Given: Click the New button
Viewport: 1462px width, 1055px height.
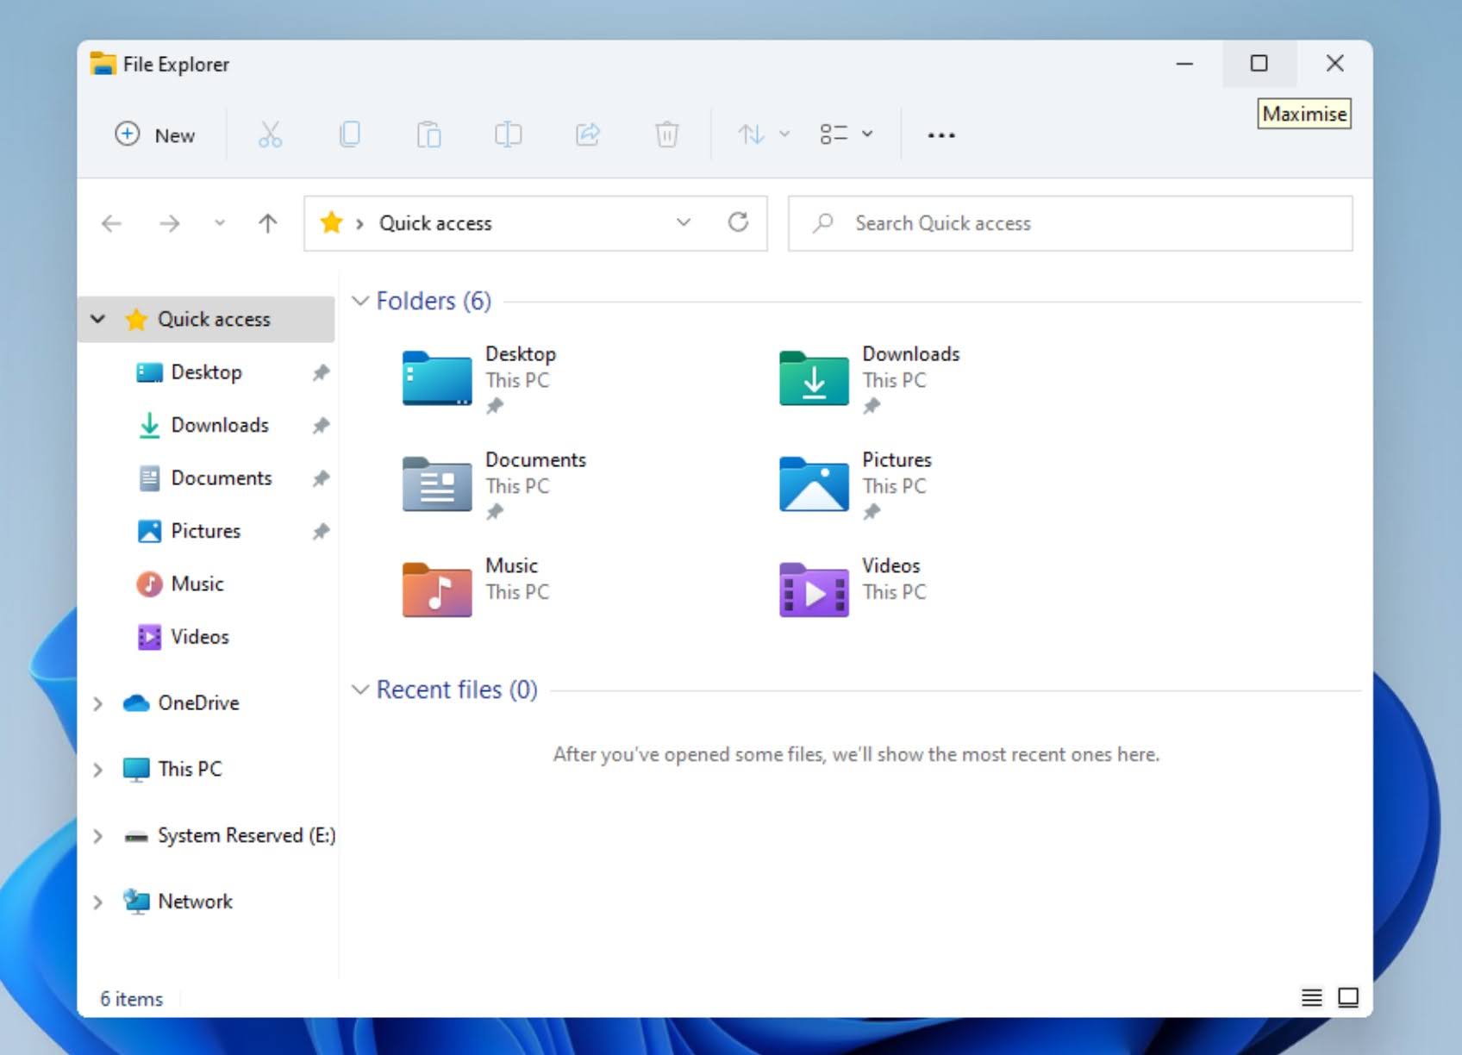Looking at the screenshot, I should tap(155, 134).
